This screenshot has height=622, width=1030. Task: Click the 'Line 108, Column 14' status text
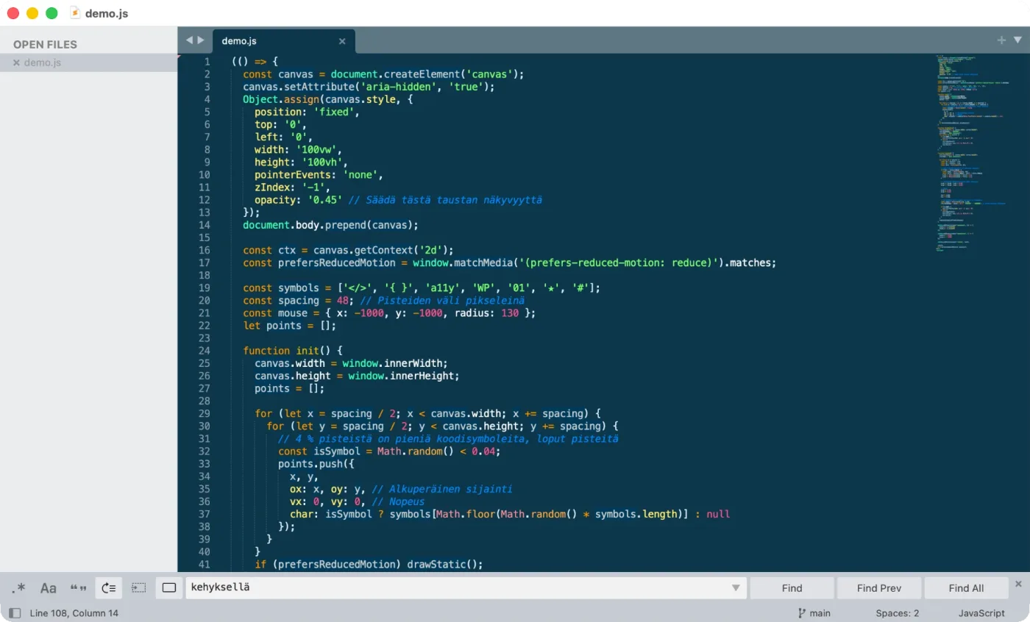tap(74, 612)
